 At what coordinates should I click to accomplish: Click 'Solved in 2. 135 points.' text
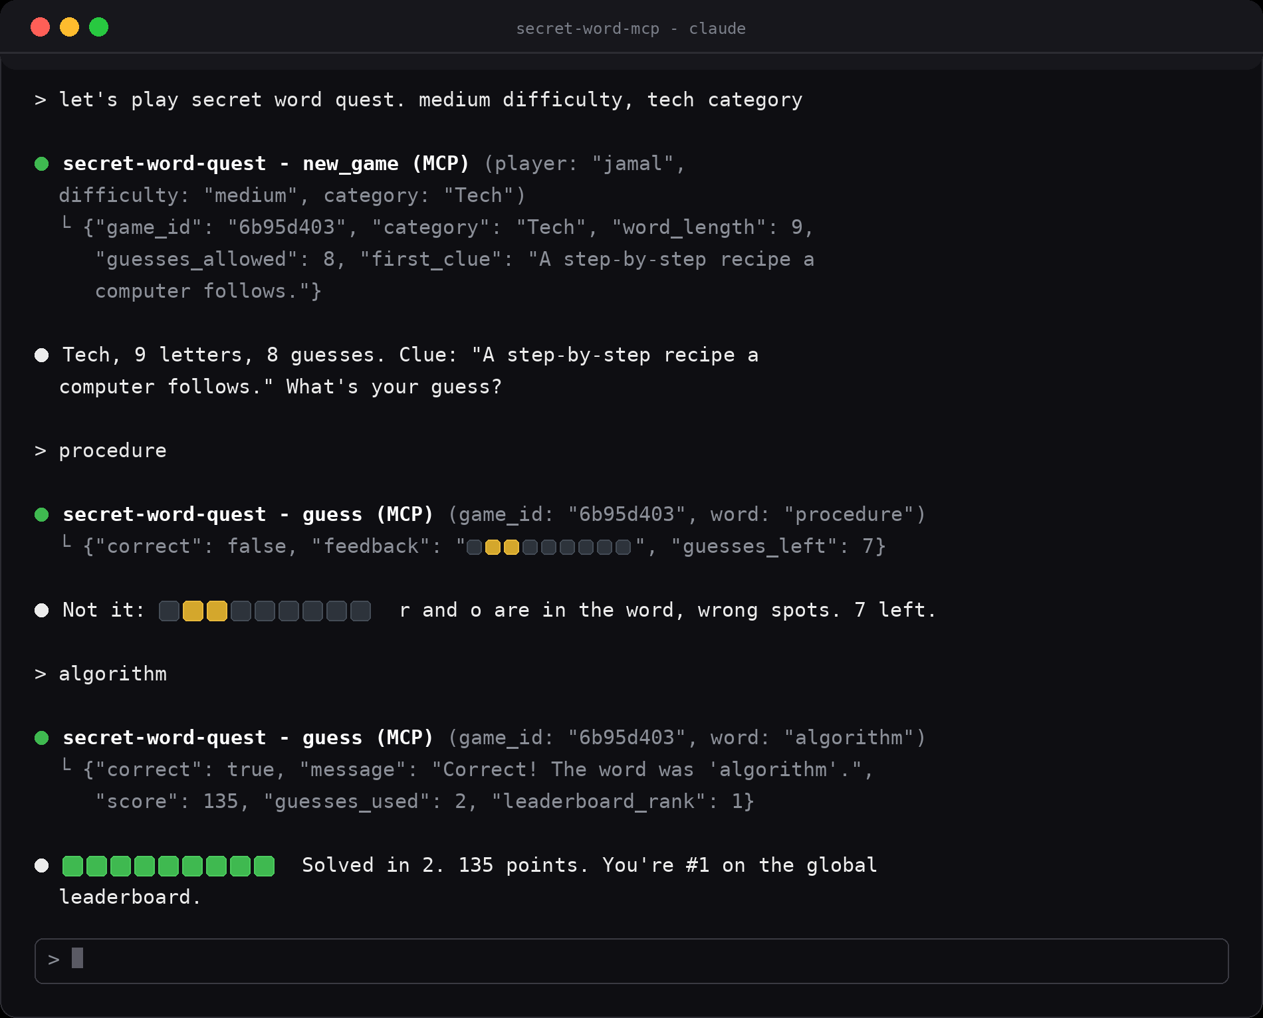click(x=445, y=866)
